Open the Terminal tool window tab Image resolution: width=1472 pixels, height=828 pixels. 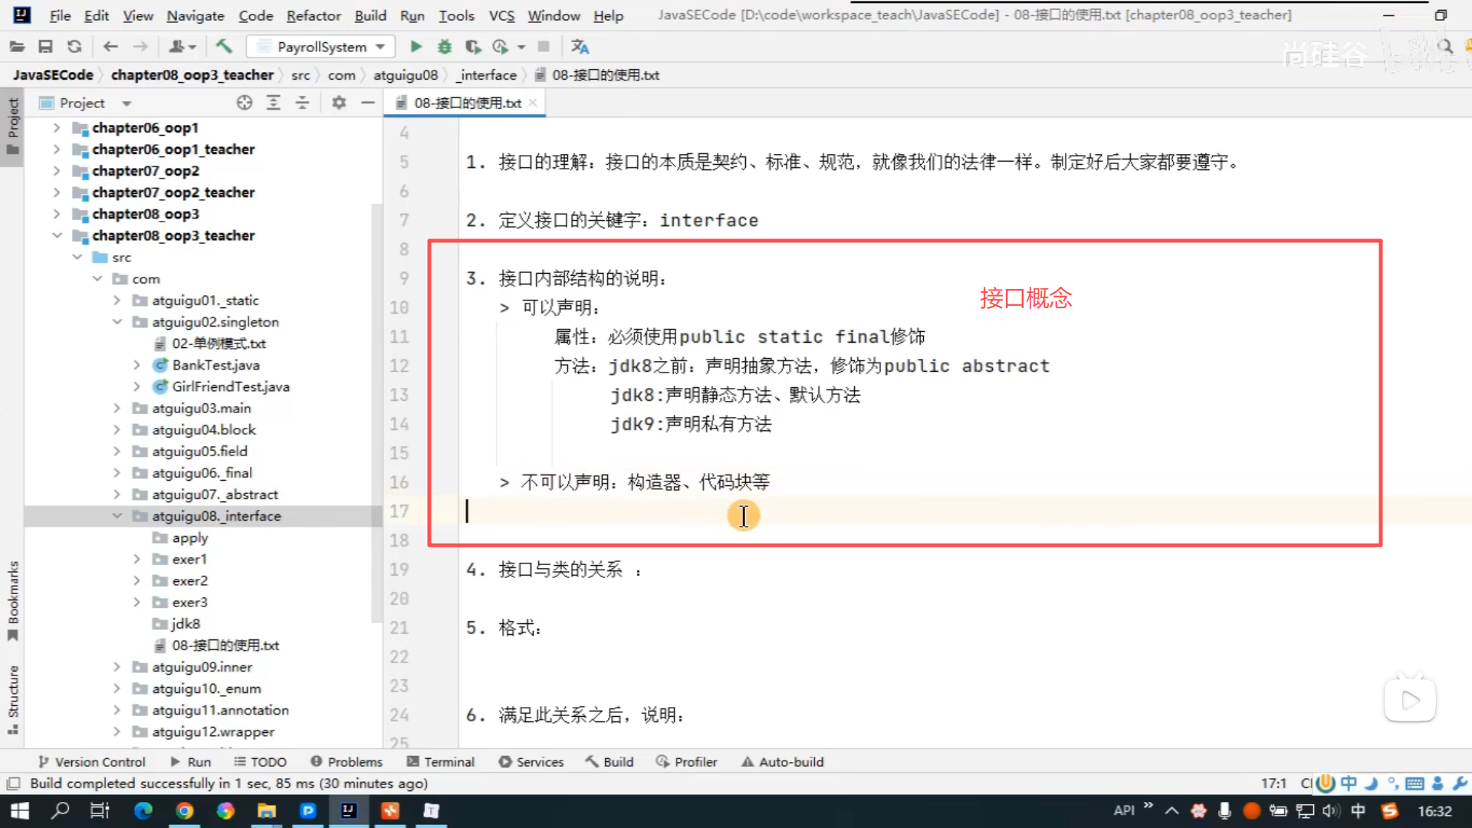click(x=441, y=761)
